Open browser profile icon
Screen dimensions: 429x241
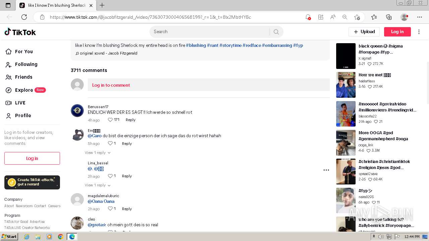point(405,17)
